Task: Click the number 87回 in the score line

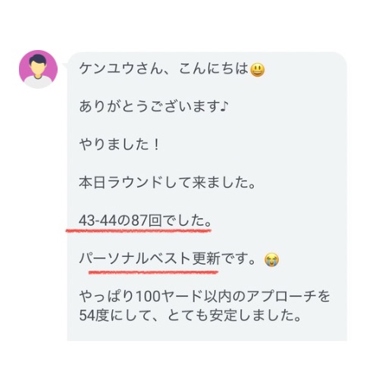Action: [146, 221]
